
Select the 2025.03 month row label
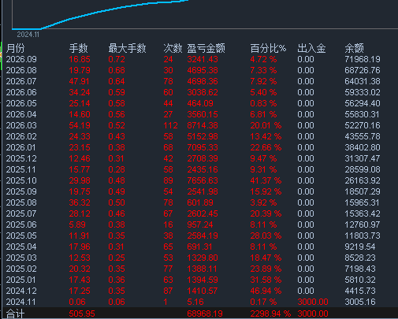click(21, 258)
